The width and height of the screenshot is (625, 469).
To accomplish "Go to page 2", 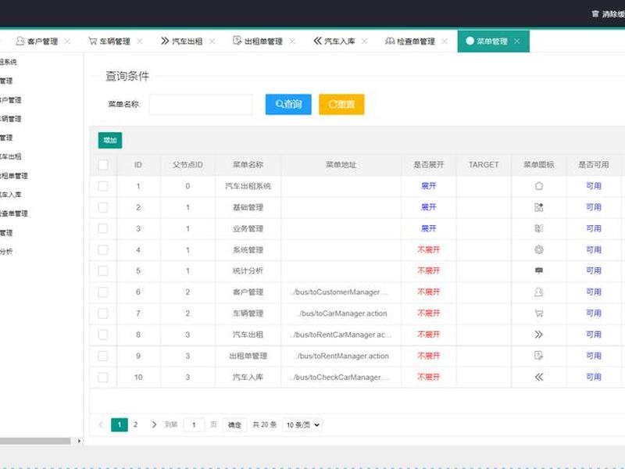I will 135,424.
